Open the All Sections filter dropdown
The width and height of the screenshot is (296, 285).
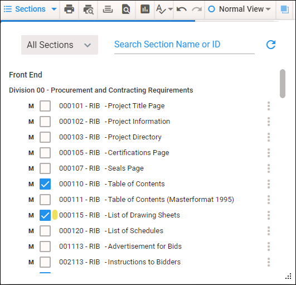(x=60, y=45)
